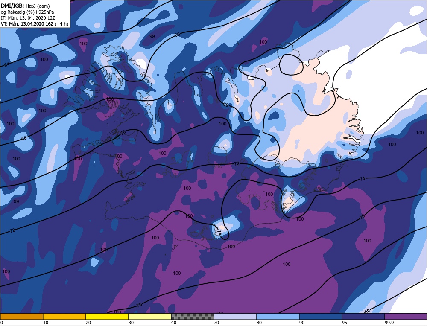Choose the pale yellow 30–40 legend swatch

click(x=150, y=316)
